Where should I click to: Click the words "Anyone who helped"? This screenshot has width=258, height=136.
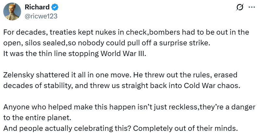click(29, 107)
